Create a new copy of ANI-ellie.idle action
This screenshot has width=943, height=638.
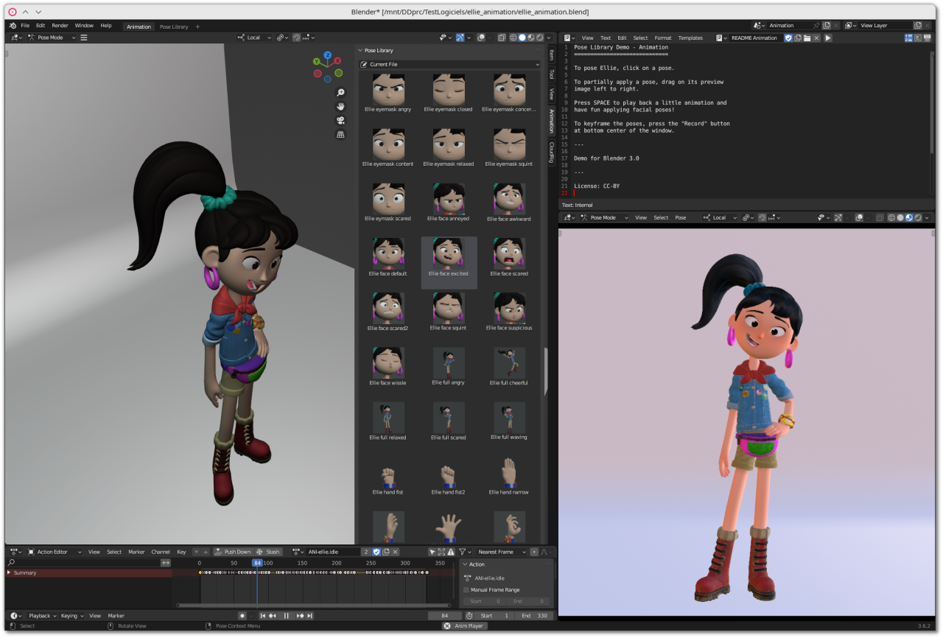[386, 552]
